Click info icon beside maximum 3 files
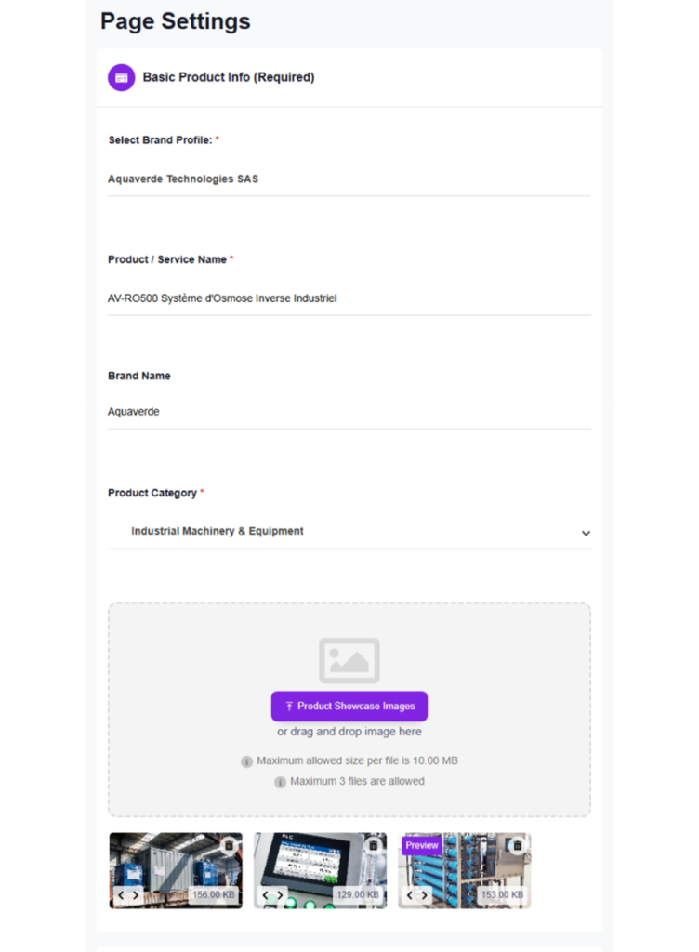Screen dimensions: 699x952 [x=280, y=782]
